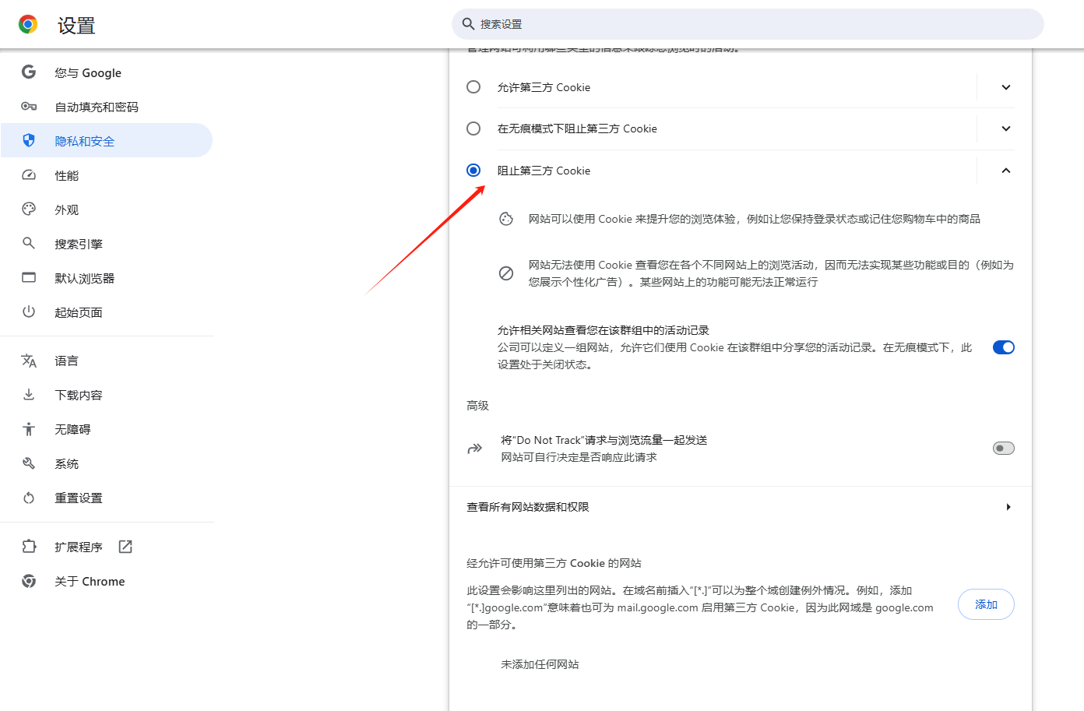The image size is (1084, 711).
Task: Open 起始页面 settings
Action: click(107, 312)
